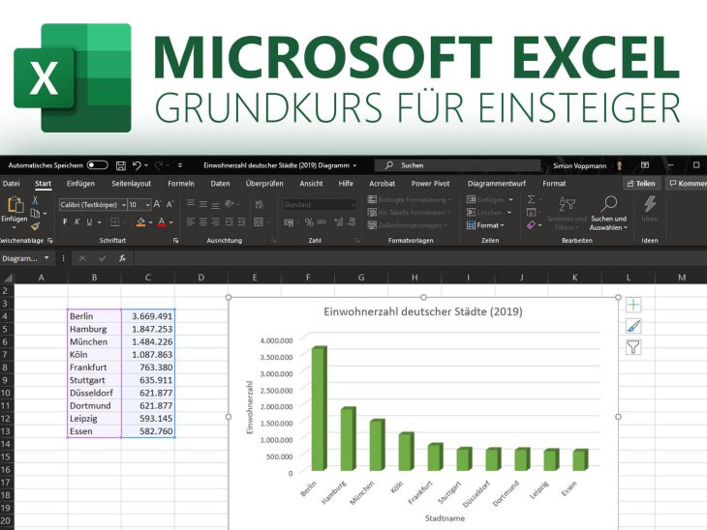Align text to top icon
Image resolution: width=707 pixels, height=530 pixels.
(x=191, y=204)
